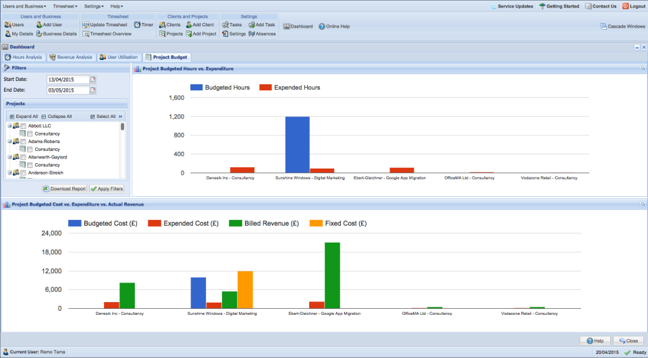Open My Details in toolbar

(x=19, y=34)
